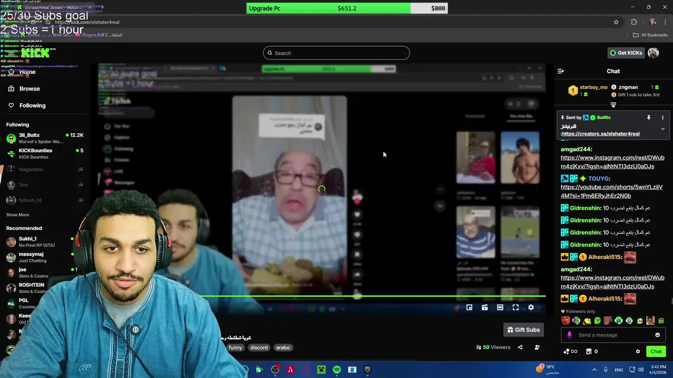Screen dimensions: 673x378
Task: Open chat settings gear icon
Action: point(638,351)
